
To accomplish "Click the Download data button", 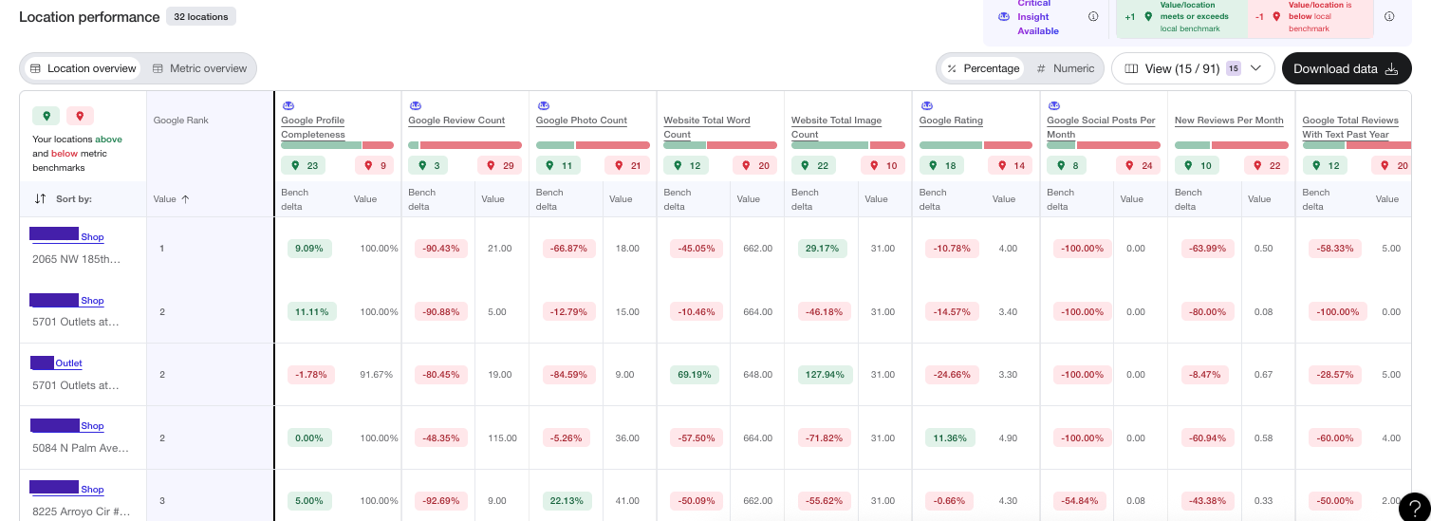I will tap(1346, 68).
